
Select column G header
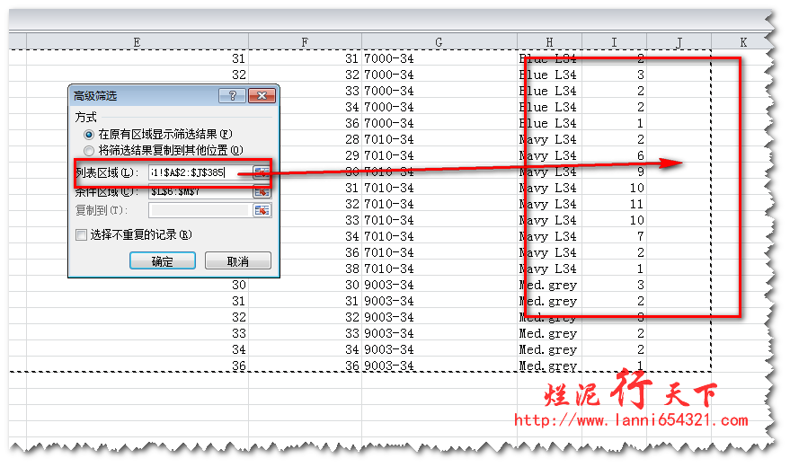pos(439,42)
